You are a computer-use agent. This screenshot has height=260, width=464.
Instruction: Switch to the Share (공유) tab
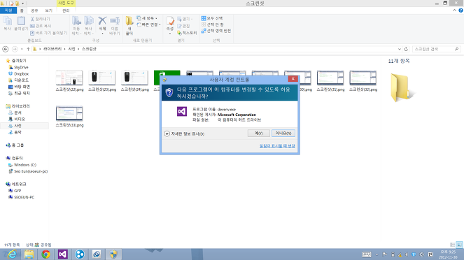[x=34, y=10]
